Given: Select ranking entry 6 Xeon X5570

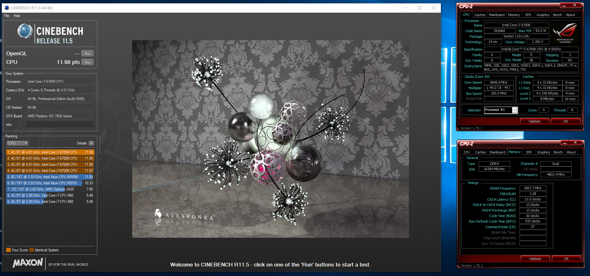Looking at the screenshot, I should tap(50, 183).
